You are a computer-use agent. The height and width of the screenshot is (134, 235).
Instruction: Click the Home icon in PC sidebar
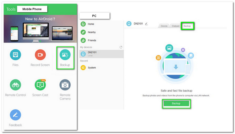click(83, 24)
